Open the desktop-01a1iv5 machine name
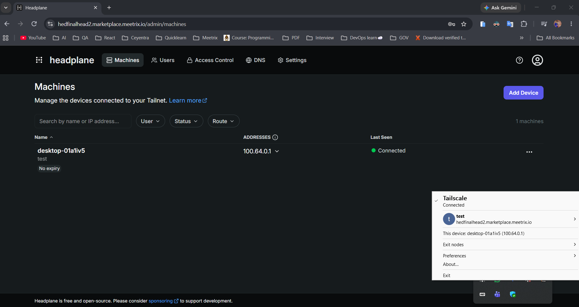This screenshot has width=579, height=307. [61, 151]
